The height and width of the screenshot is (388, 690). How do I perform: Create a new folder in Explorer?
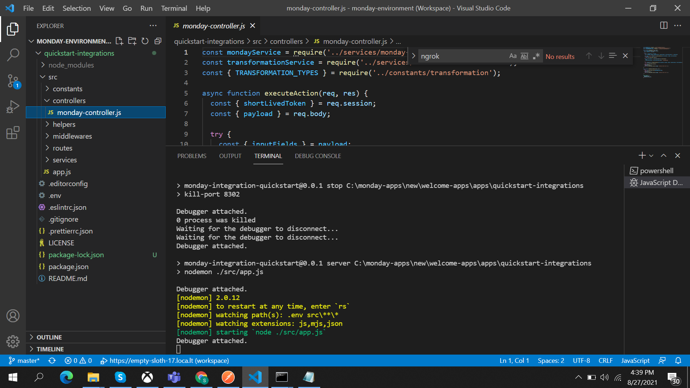pos(132,41)
